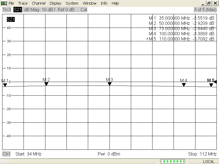Select active marker M5 triangle on trace

point(211,85)
